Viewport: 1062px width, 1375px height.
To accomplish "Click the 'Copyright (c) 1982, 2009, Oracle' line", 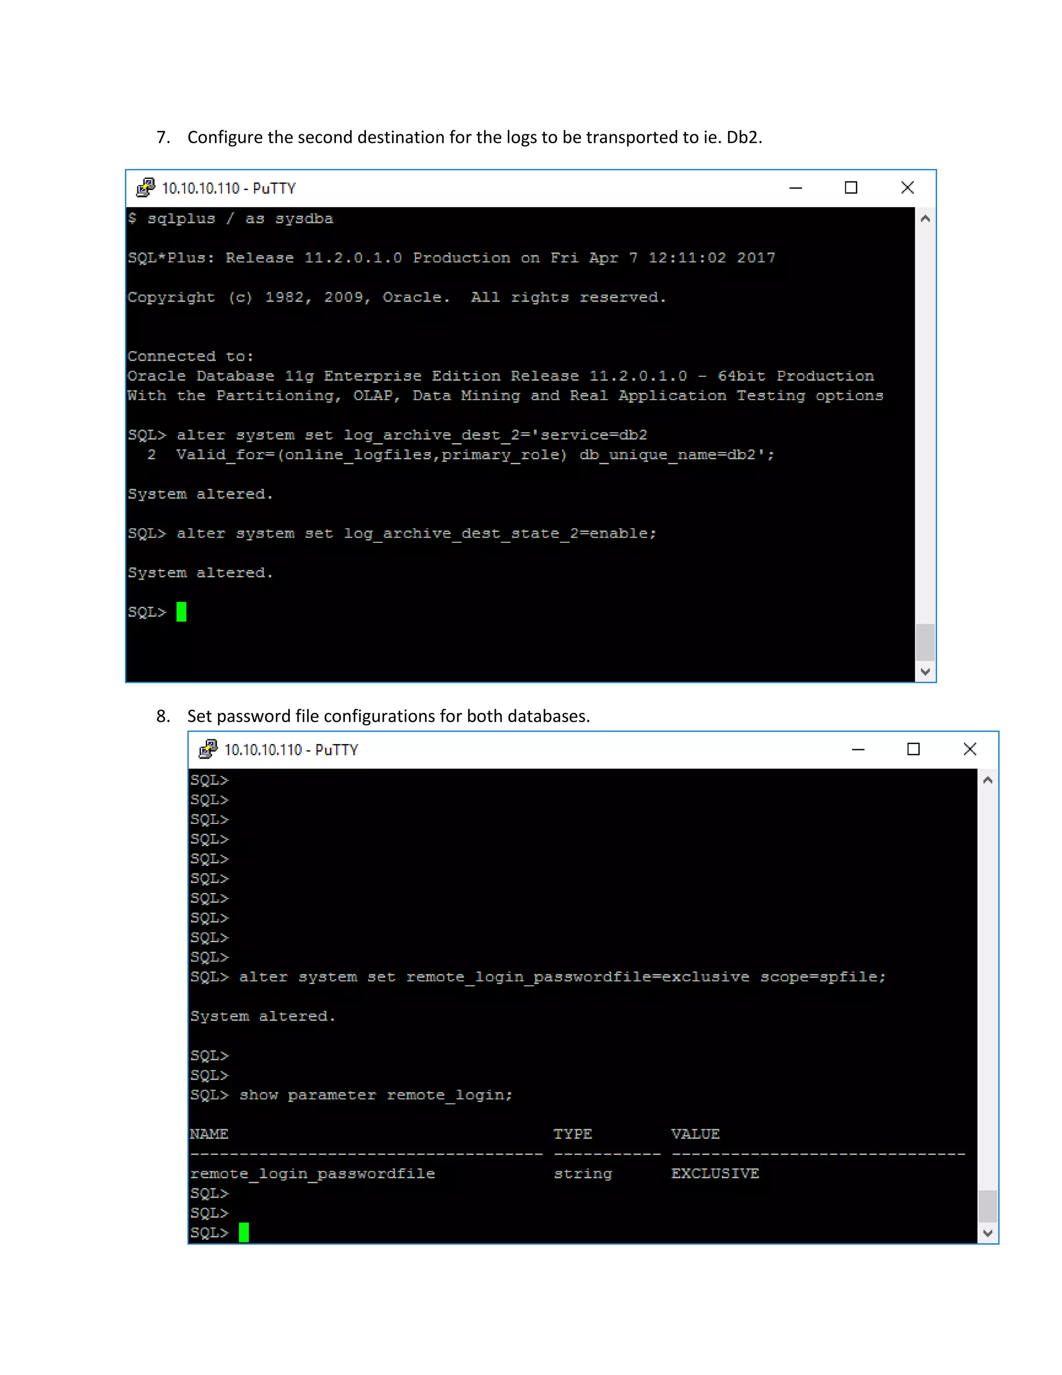I will 396,297.
